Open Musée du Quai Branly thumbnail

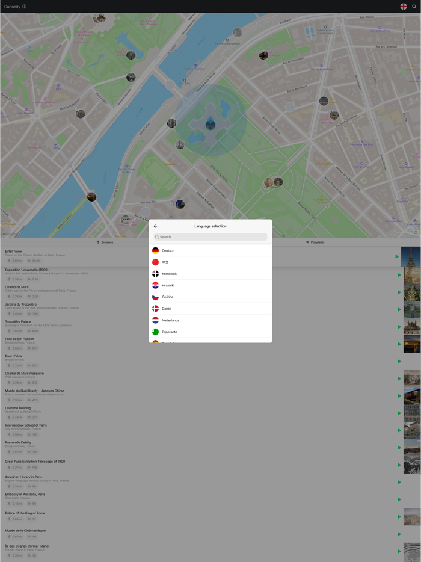(x=412, y=396)
